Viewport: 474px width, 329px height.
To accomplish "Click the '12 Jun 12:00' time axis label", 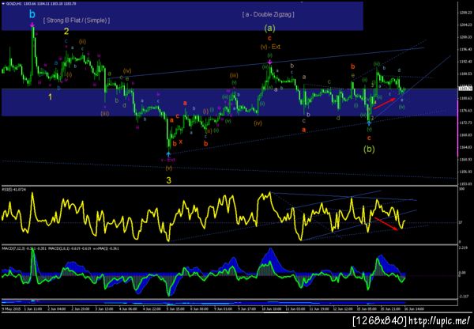I will tap(344, 309).
